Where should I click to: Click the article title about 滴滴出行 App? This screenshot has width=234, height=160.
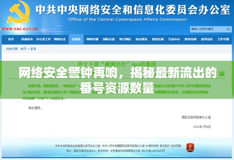tap(117, 64)
